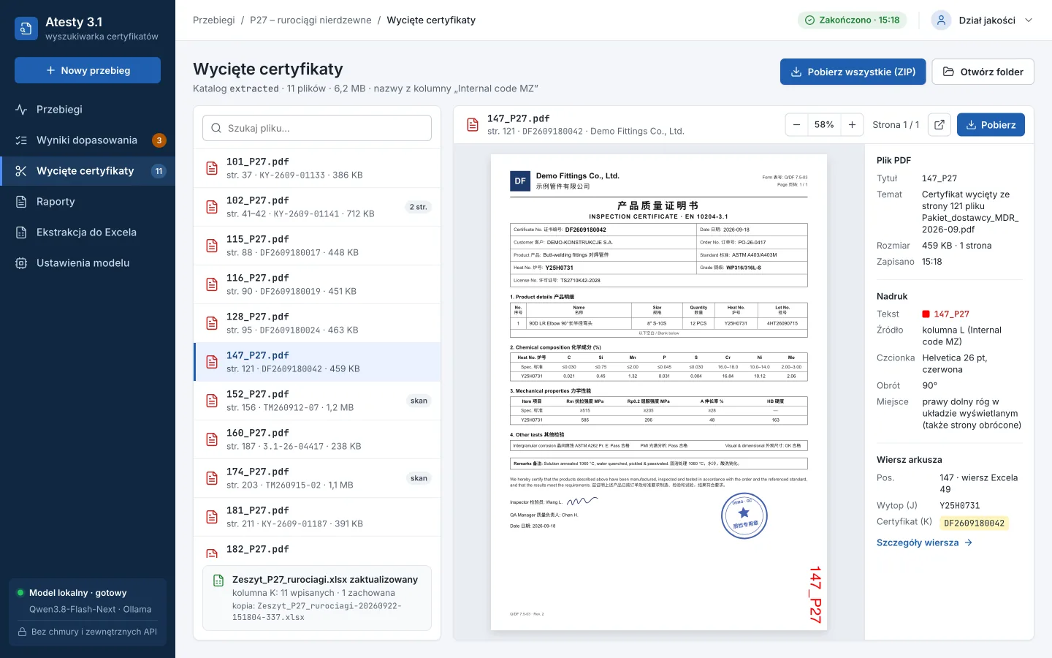Click the Atesty app logo icon

26,29
